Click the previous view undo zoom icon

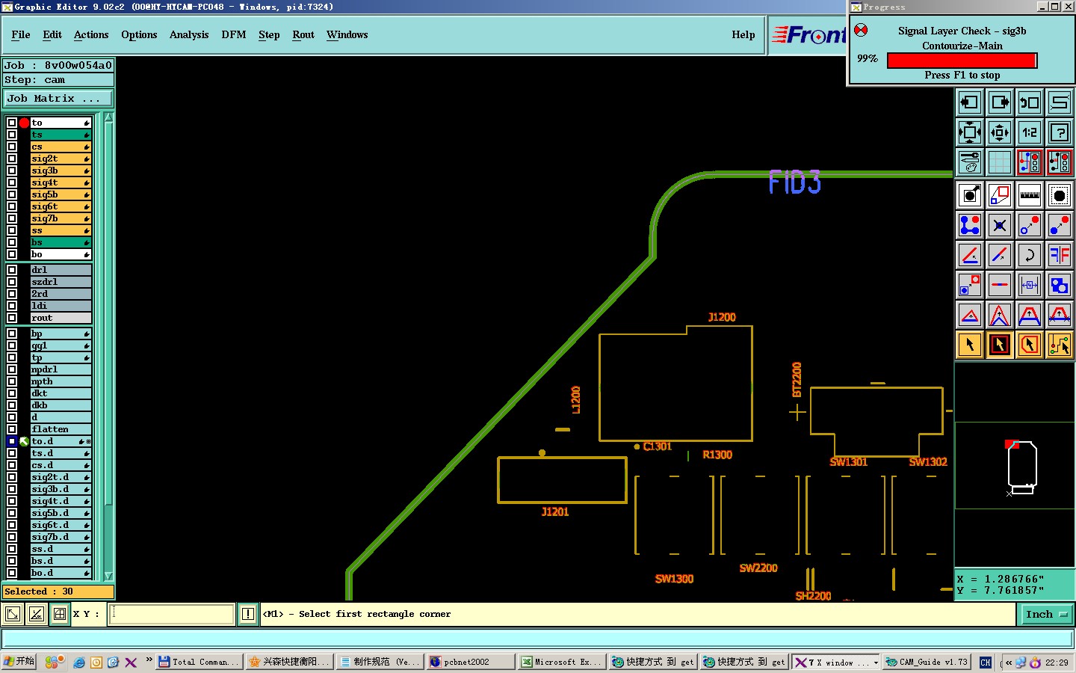point(1029,102)
